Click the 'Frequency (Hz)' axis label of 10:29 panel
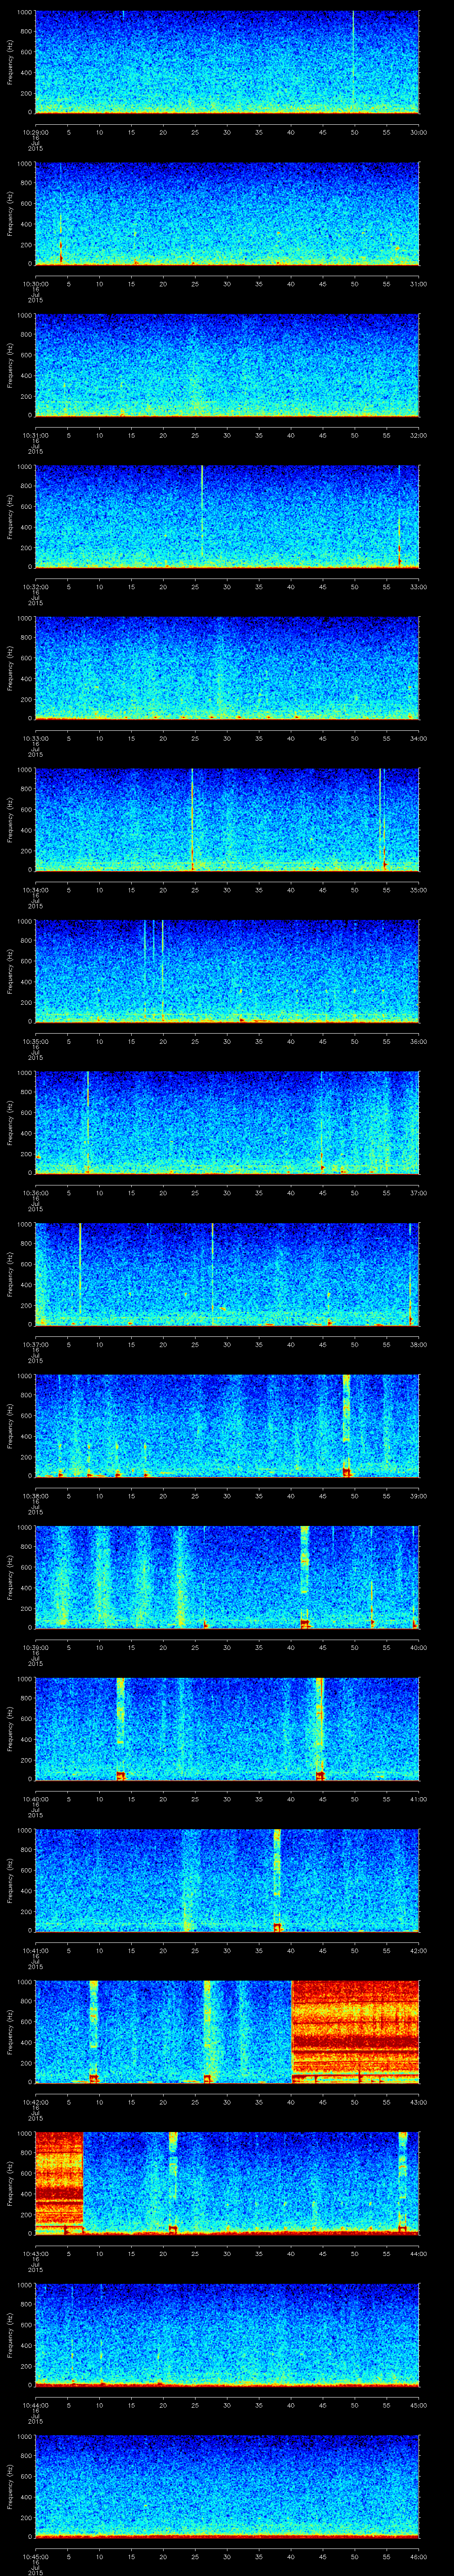 point(10,62)
